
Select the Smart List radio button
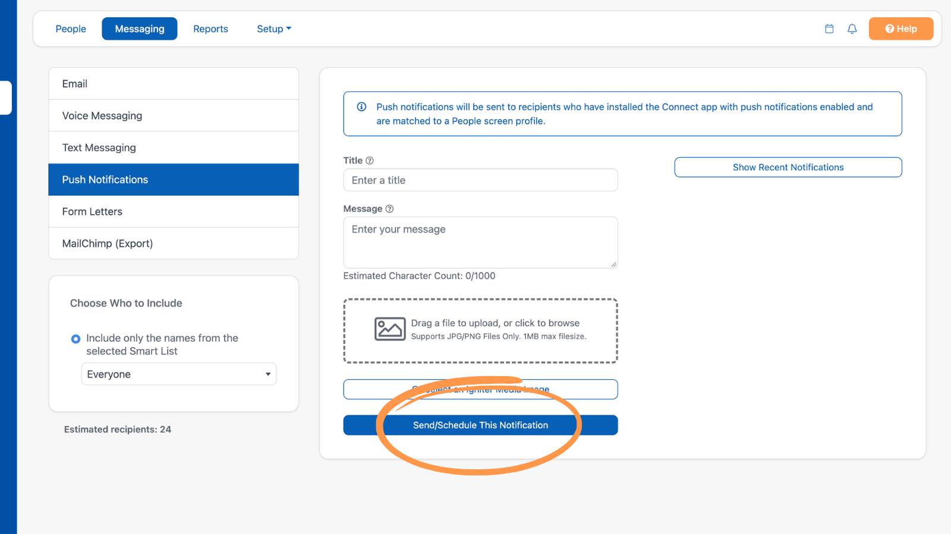tap(75, 339)
